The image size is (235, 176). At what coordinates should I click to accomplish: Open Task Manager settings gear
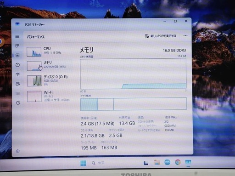pyautogui.click(x=18, y=151)
